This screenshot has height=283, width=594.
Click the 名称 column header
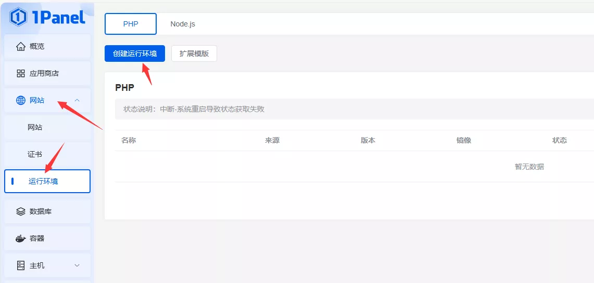pos(129,140)
